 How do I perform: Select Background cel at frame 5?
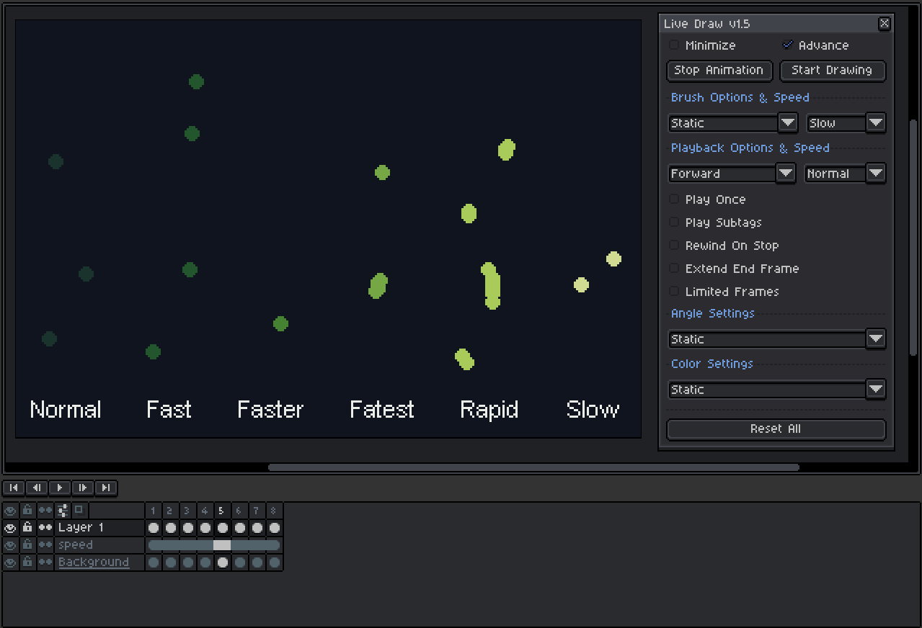223,562
